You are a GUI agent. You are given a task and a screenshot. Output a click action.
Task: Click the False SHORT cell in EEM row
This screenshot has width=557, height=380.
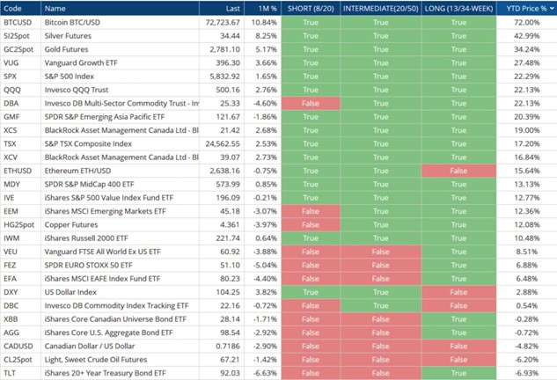click(x=311, y=211)
